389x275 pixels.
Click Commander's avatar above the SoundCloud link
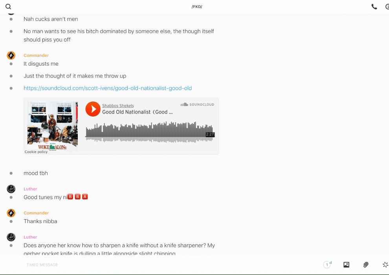pyautogui.click(x=11, y=55)
